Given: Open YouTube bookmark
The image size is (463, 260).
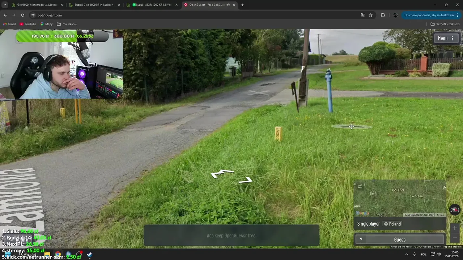Looking at the screenshot, I should [28, 24].
